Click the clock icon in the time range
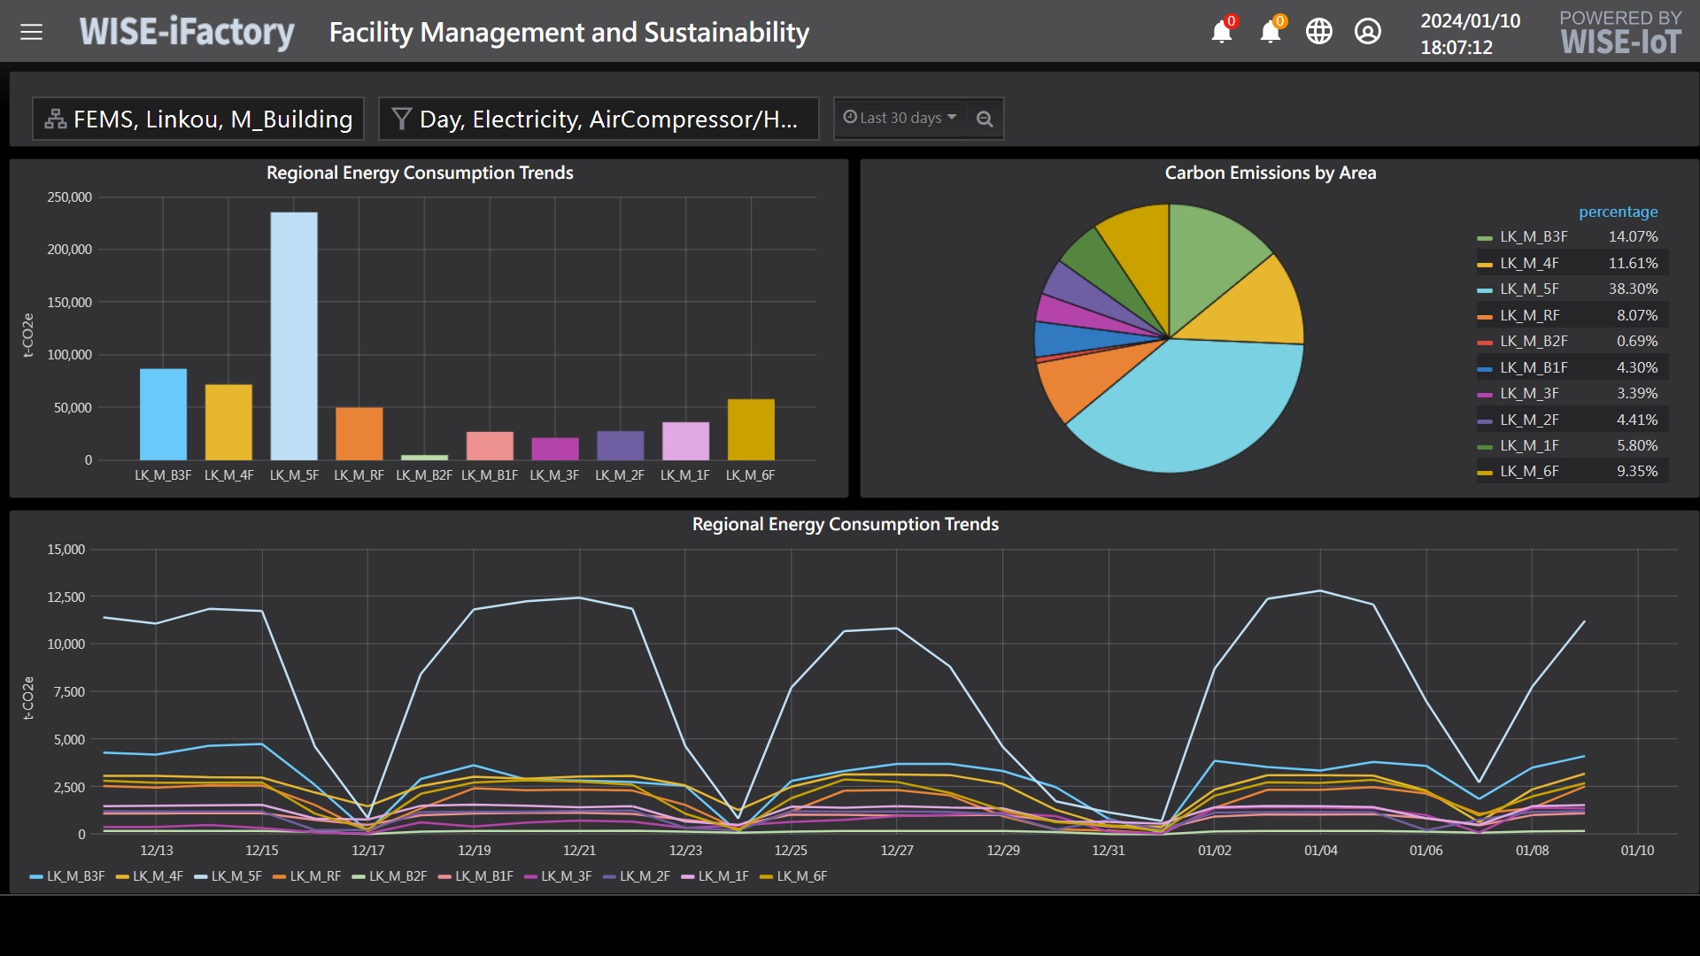This screenshot has height=956, width=1700. 850,117
